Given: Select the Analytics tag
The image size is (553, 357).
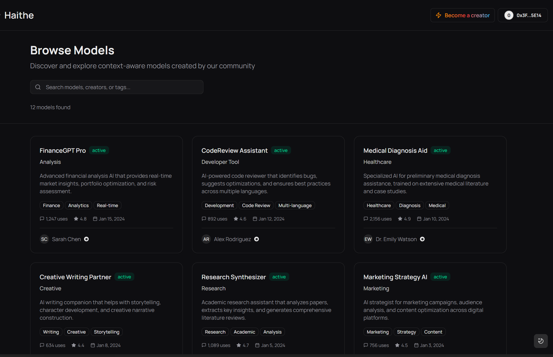Looking at the screenshot, I should click(x=78, y=205).
